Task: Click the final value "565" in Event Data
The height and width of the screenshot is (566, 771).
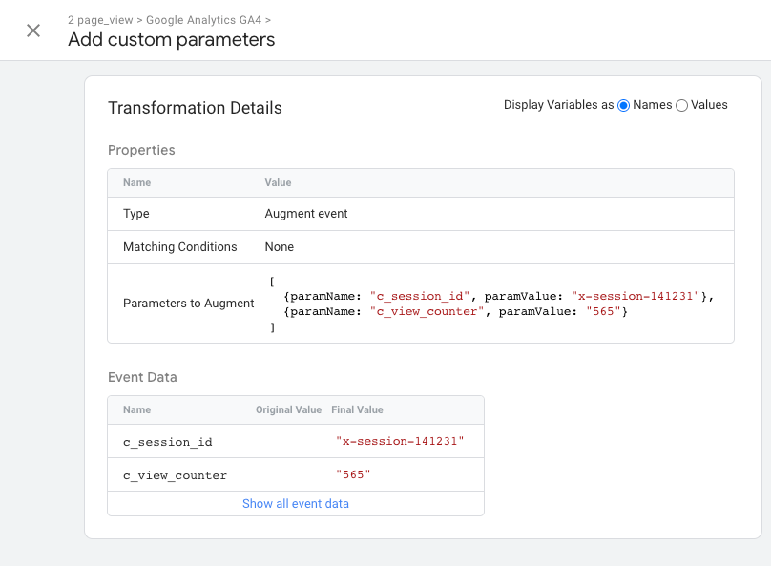Action: click(x=353, y=474)
